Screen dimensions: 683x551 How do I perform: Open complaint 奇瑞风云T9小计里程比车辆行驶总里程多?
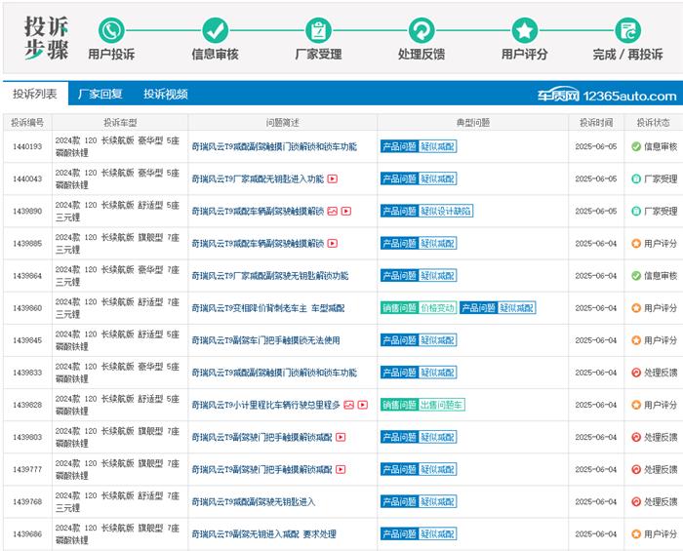[x=265, y=405]
